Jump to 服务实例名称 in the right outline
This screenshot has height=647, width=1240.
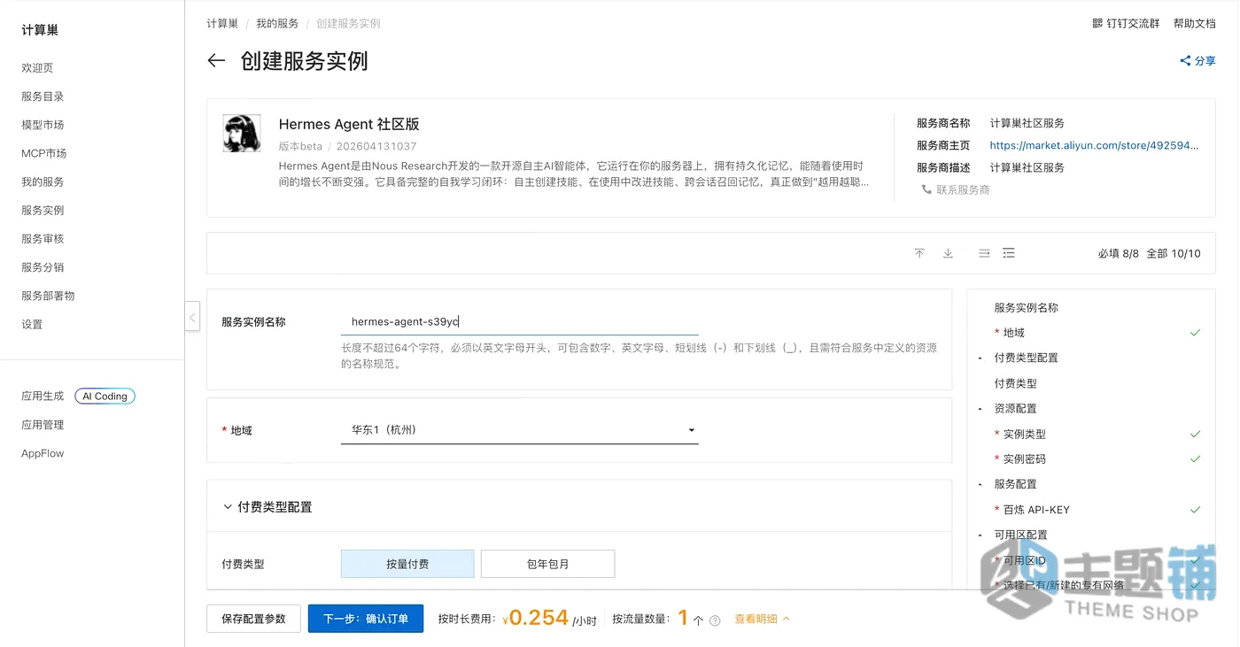point(1026,308)
